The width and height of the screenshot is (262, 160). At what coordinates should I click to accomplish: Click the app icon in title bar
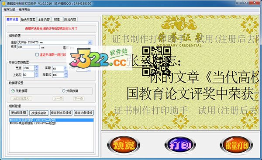point(3,3)
